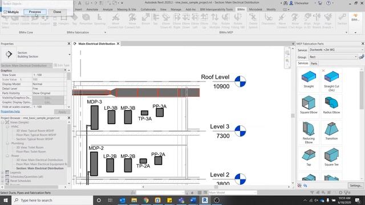Image resolution: width=365 pixels, height=205 pixels.
Task: Click the Edit Type button
Action: pos(62,65)
